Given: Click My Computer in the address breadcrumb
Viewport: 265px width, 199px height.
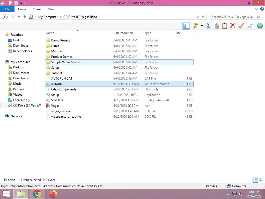Looking at the screenshot, I should 48,17.
